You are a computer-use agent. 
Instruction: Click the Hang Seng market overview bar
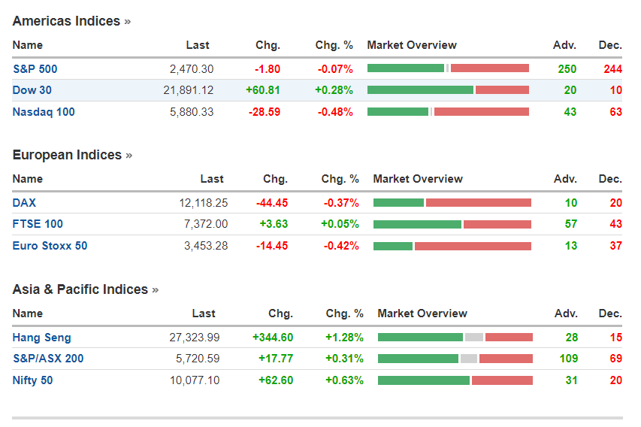coord(455,338)
